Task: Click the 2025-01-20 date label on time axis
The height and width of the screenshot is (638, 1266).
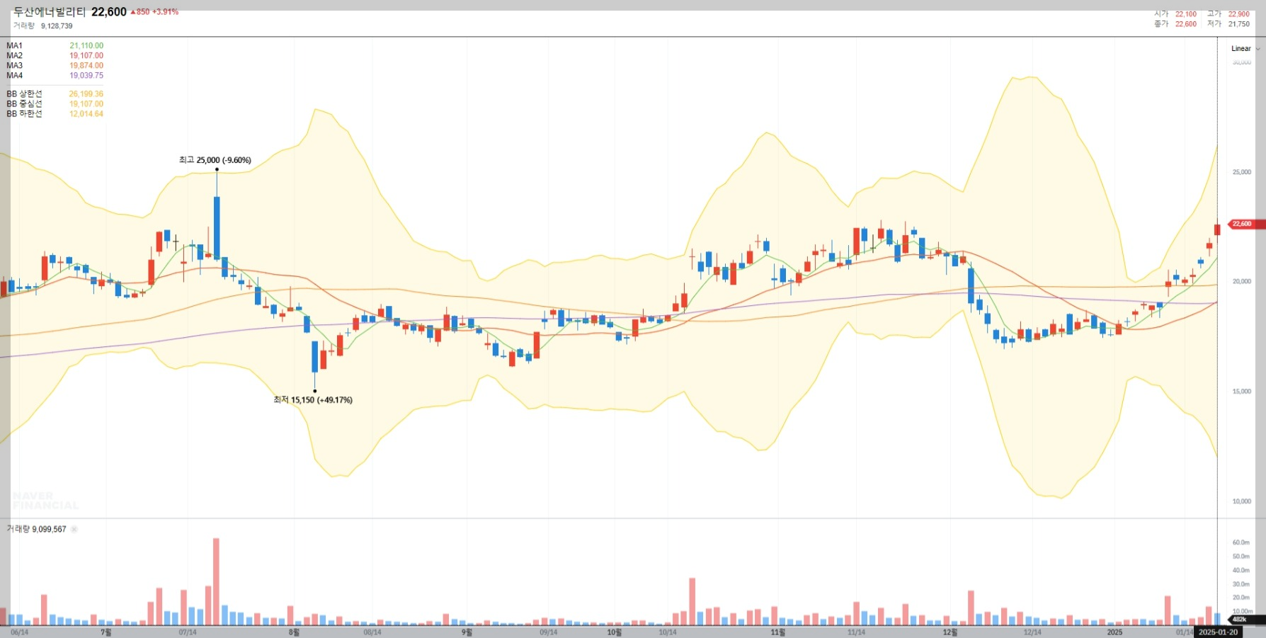Action: (x=1219, y=632)
